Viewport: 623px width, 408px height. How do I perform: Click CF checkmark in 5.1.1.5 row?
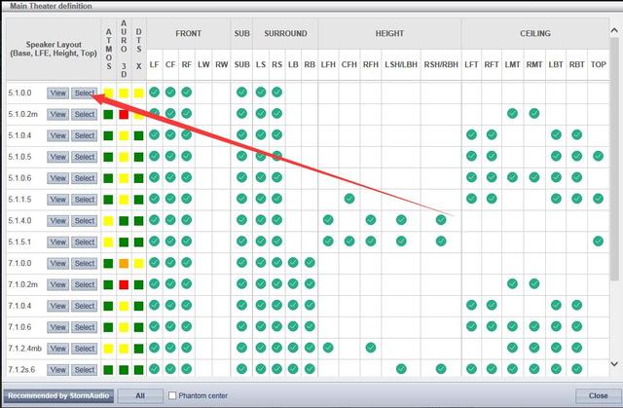pos(170,199)
